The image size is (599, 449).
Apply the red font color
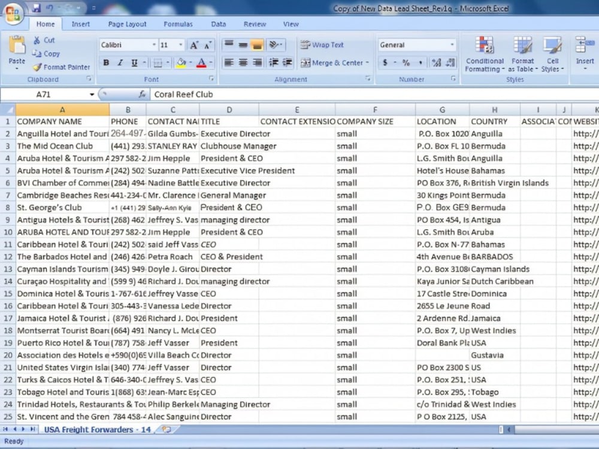(x=201, y=63)
